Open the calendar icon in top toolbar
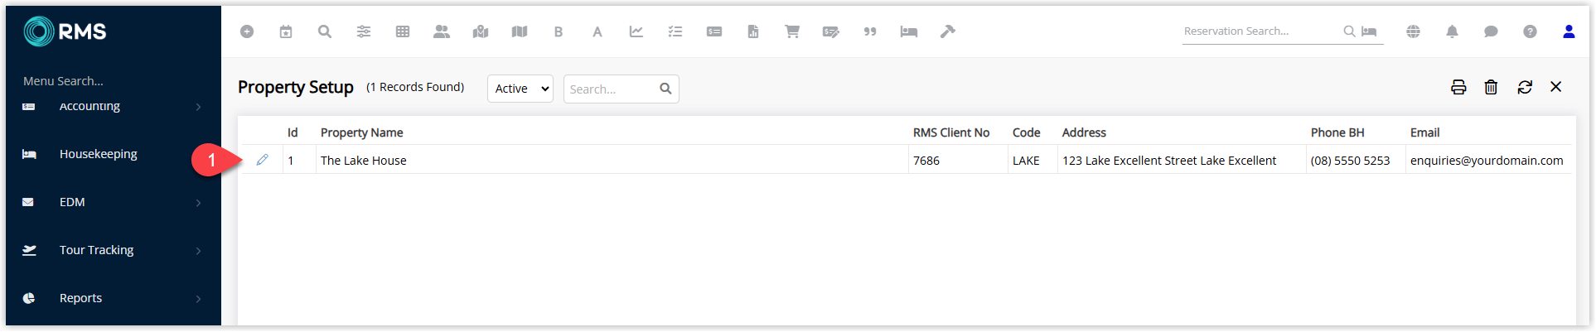The width and height of the screenshot is (1596, 332). click(x=286, y=31)
